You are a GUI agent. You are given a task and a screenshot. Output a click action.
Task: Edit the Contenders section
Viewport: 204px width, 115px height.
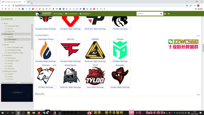(x=198, y=36)
